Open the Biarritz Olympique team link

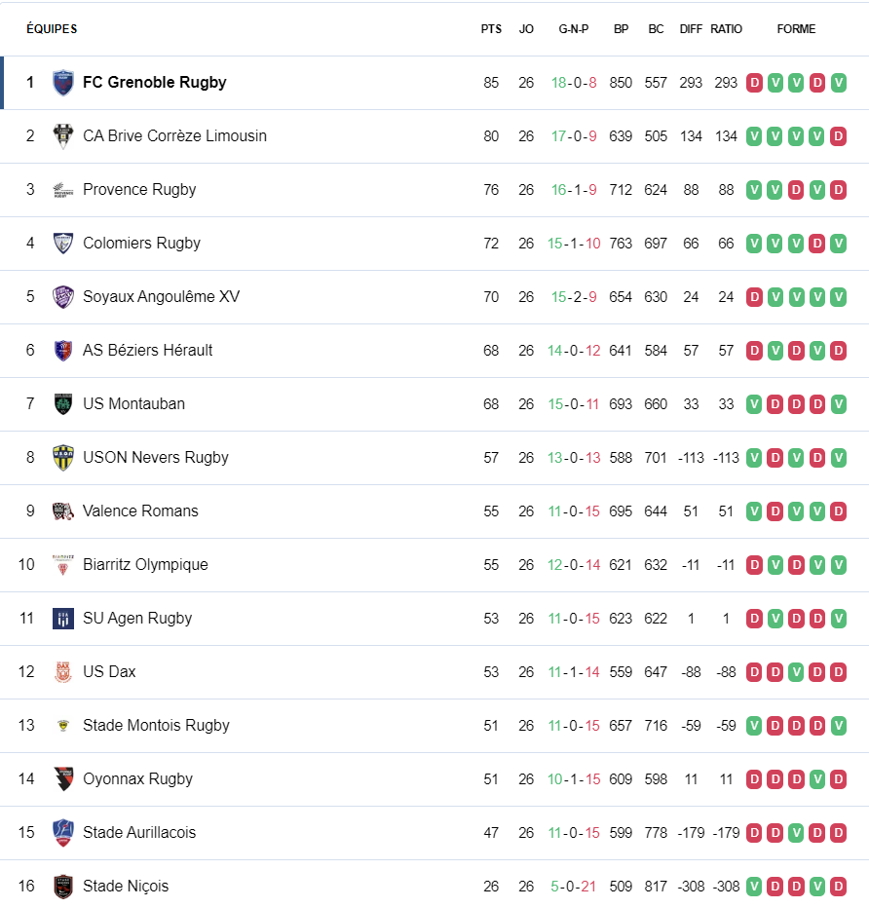click(x=145, y=565)
